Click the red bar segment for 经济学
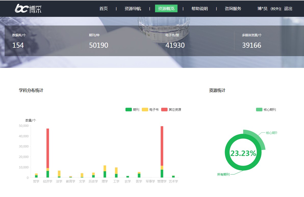This screenshot has width=304, height=197. [48, 148]
